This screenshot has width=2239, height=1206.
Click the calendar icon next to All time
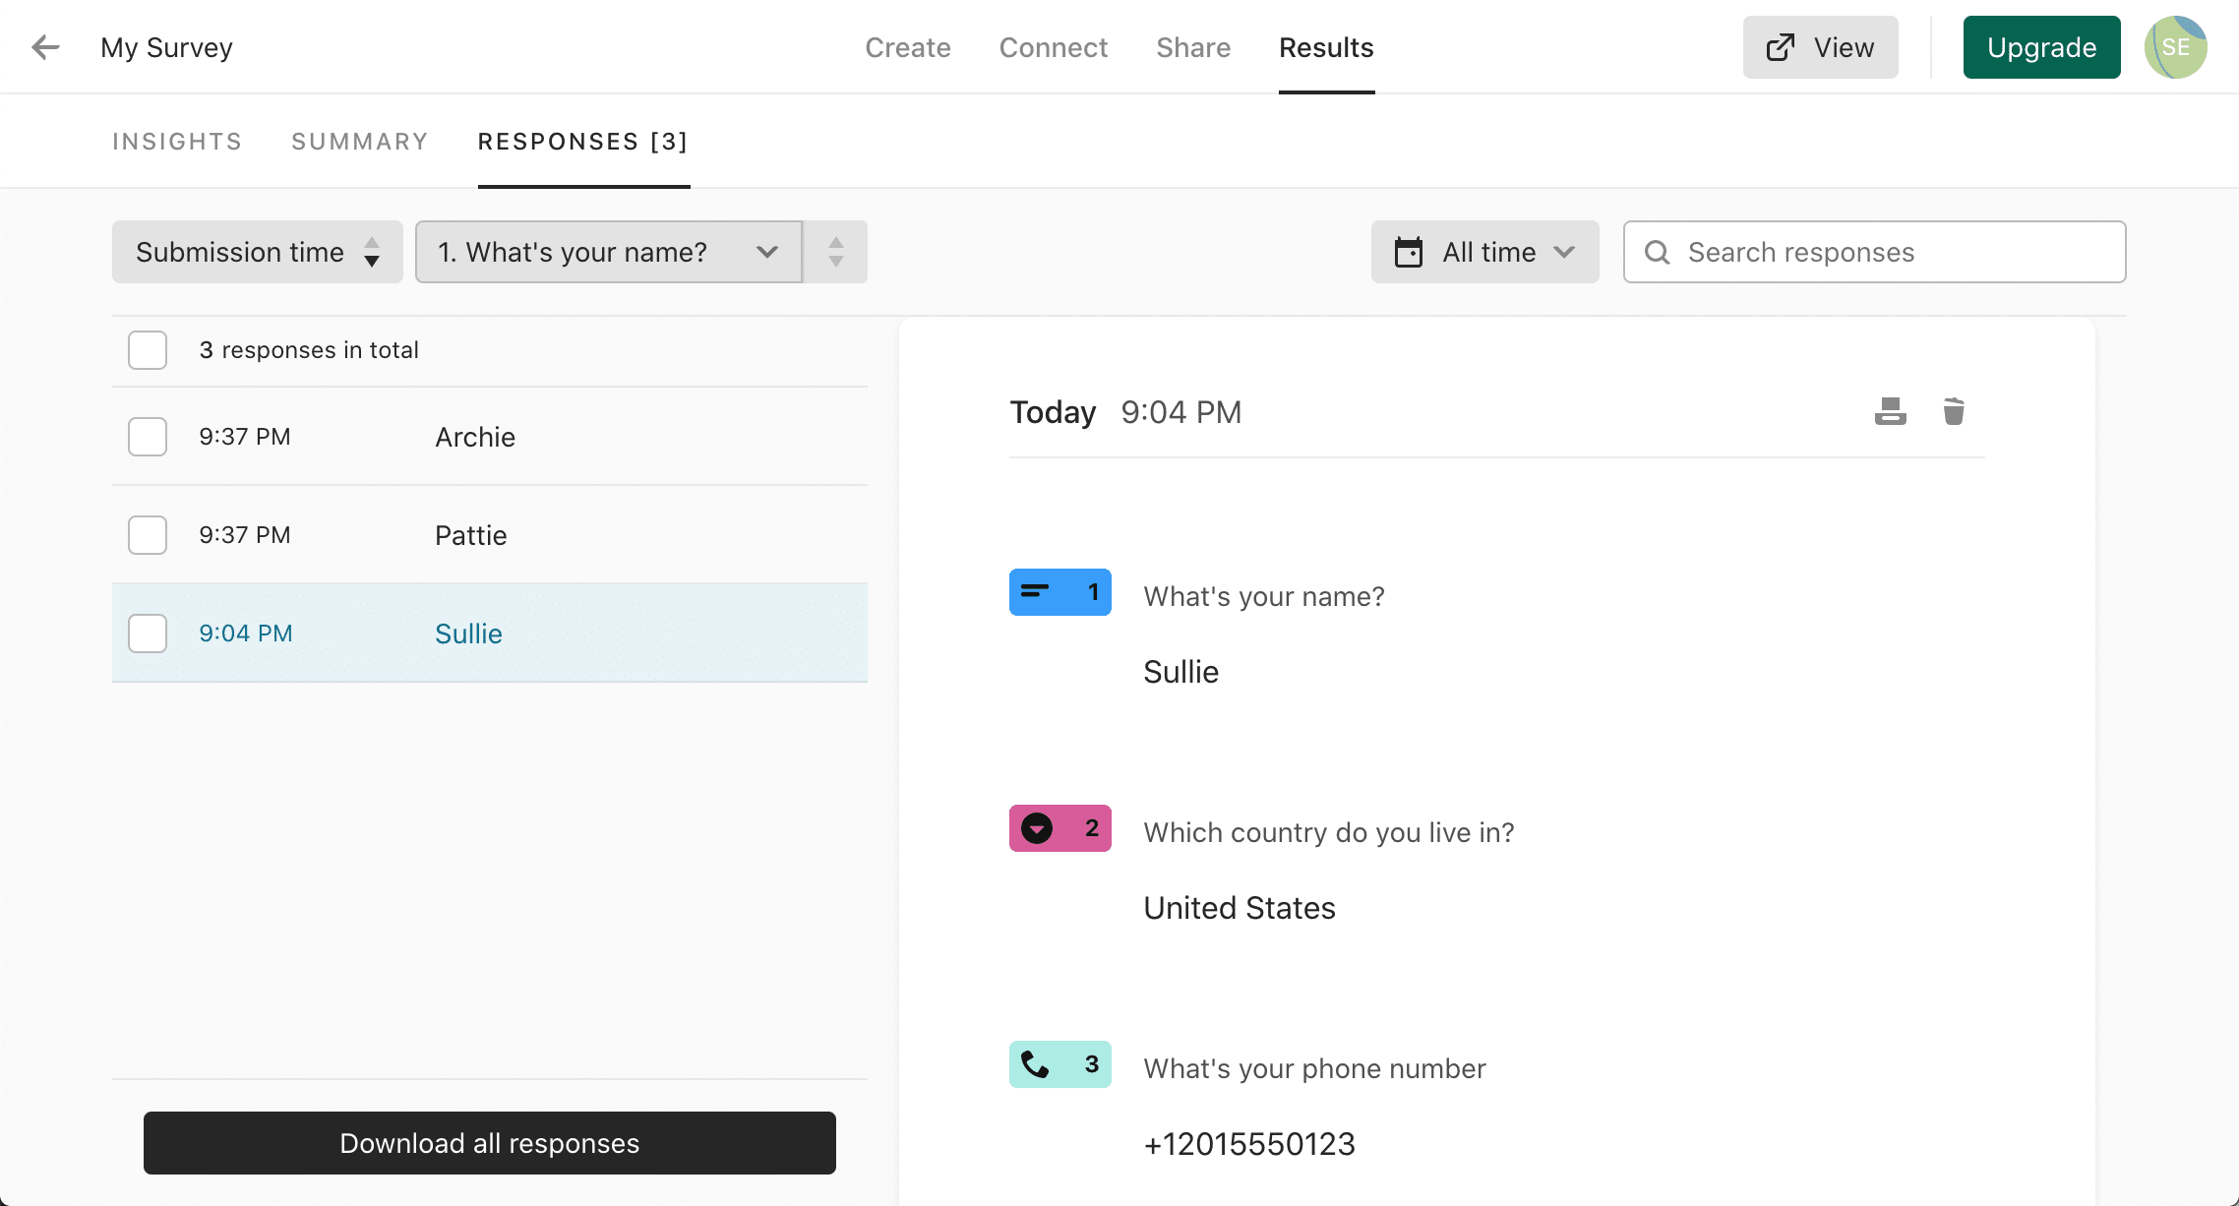(1408, 251)
